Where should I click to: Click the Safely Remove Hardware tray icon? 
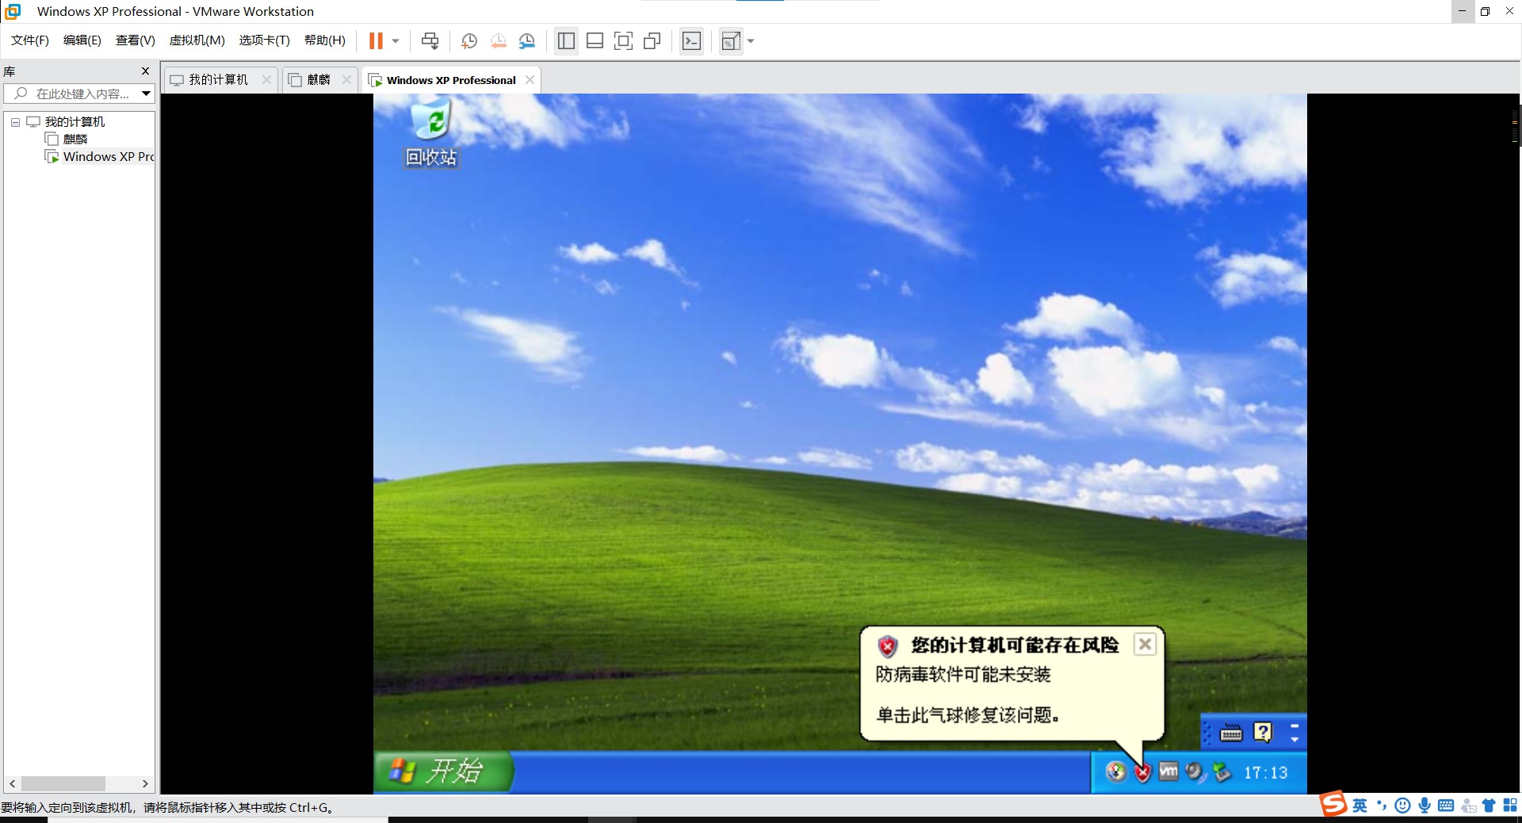[1222, 771]
